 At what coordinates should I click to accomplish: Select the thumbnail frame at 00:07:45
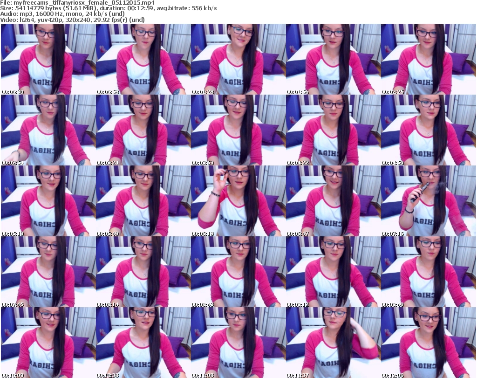48,272
